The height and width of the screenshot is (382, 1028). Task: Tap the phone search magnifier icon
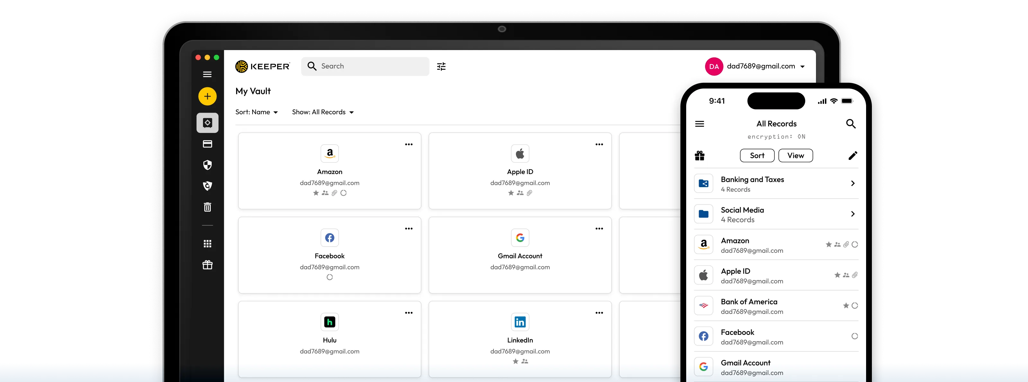click(851, 124)
